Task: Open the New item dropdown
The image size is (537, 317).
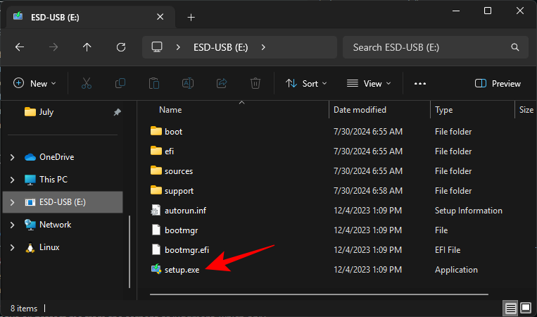Action: (34, 83)
